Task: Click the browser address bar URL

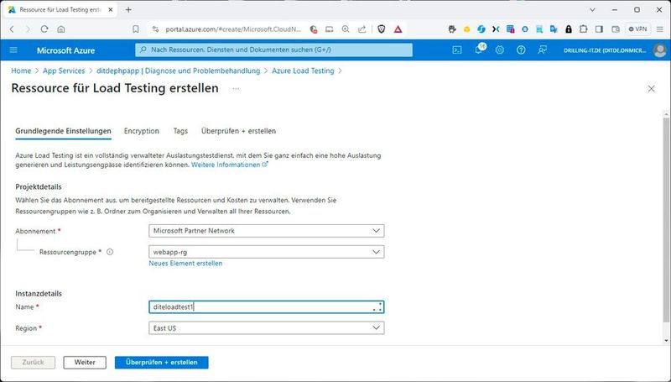Action: click(x=233, y=29)
